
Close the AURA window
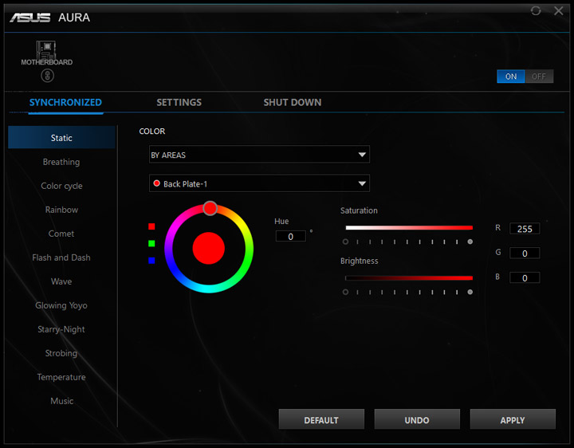[559, 11]
